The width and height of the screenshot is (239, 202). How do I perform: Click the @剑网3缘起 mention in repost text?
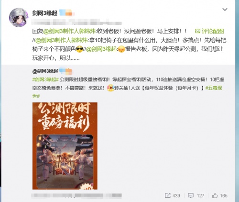[101, 49]
